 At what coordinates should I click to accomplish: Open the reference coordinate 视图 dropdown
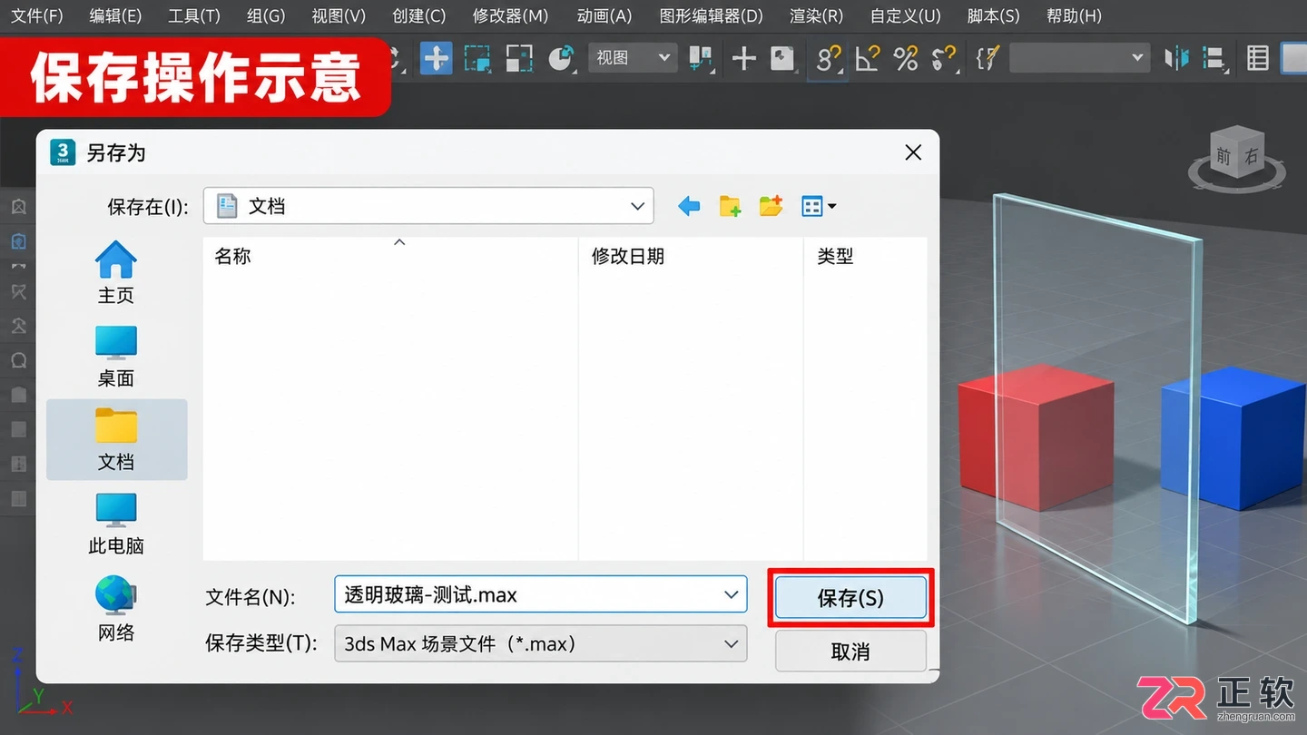633,57
